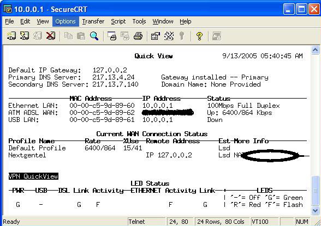This screenshot has height=226, width=321.
Task: Click the VT100 status bar field
Action: coord(264,222)
